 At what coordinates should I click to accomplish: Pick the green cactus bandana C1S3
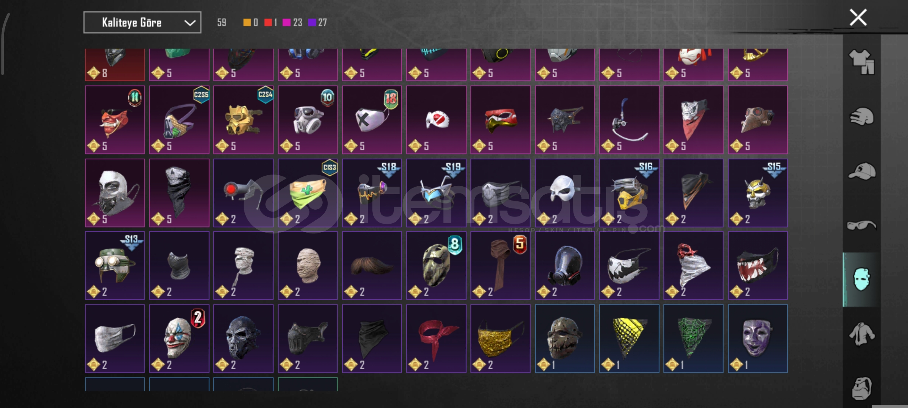tap(308, 193)
